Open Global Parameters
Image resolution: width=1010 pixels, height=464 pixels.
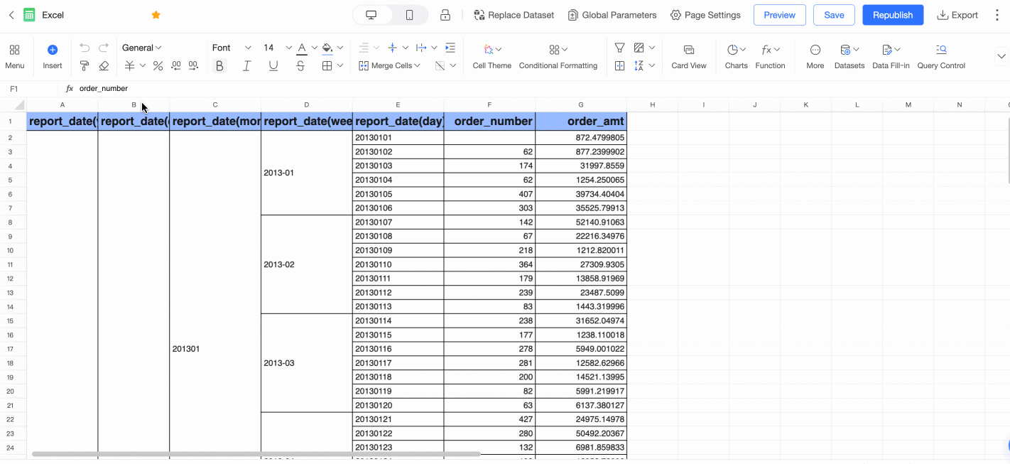click(612, 15)
